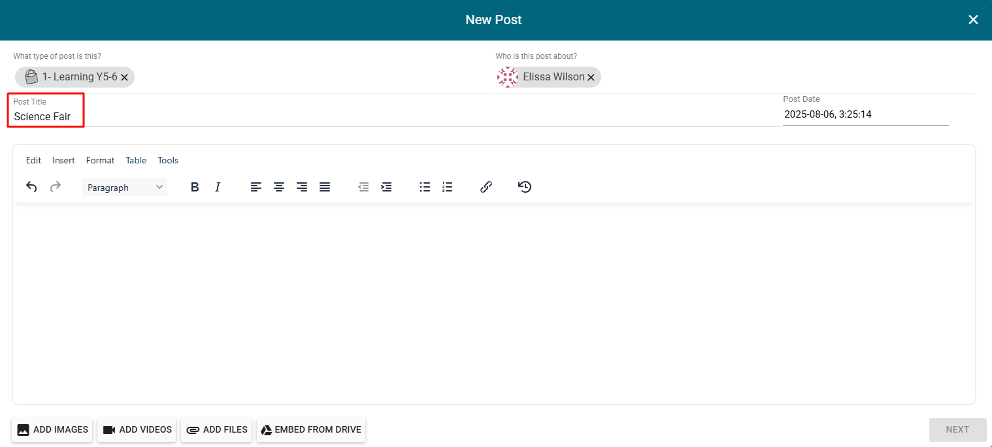Screen dimensions: 992x447
Task: Justify text using the alignment icon
Action: coord(325,188)
